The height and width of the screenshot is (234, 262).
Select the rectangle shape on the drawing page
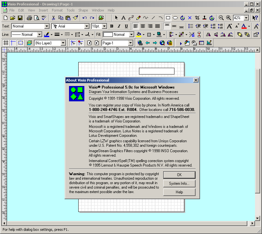(x=157, y=71)
